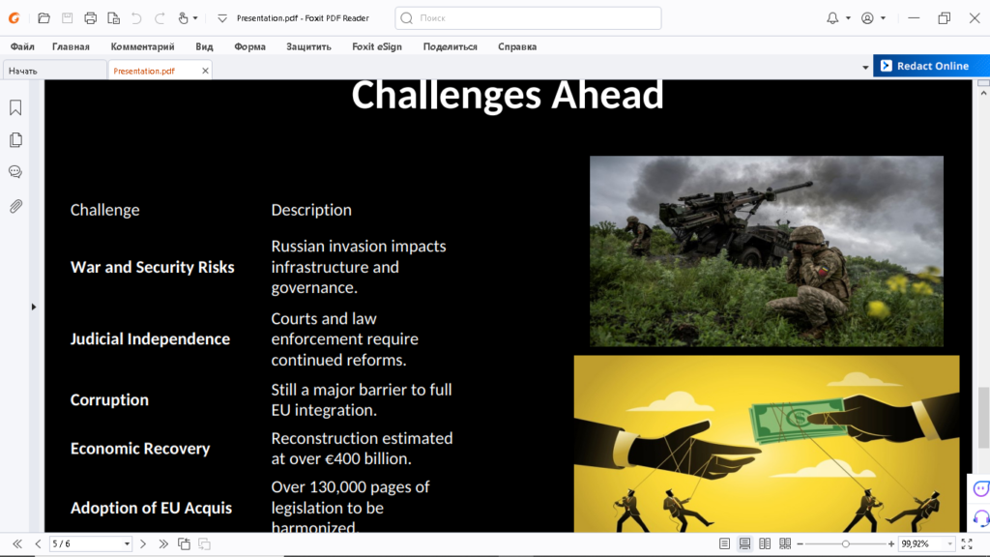This screenshot has height=557, width=990.
Task: Click the Print icon in title toolbar
Action: click(90, 18)
